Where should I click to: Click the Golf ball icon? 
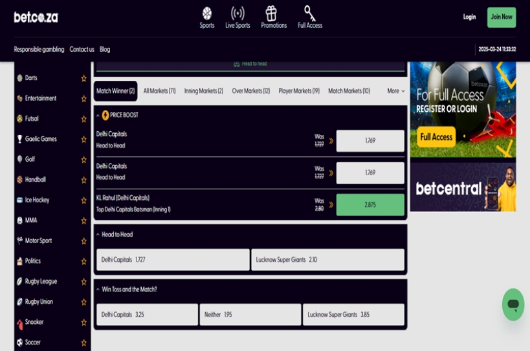tap(19, 159)
